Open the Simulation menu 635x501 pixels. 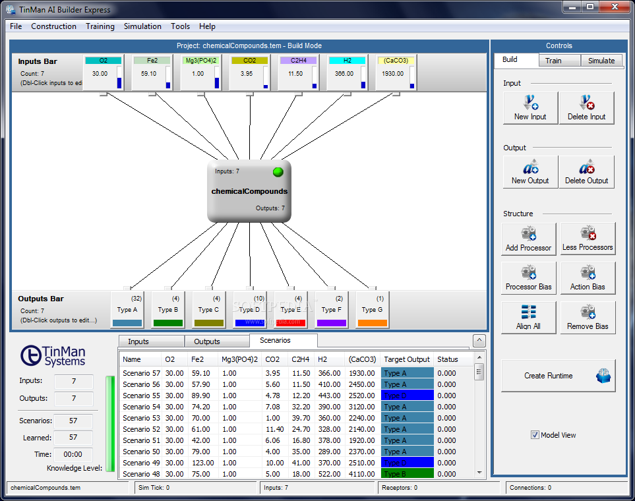[142, 26]
